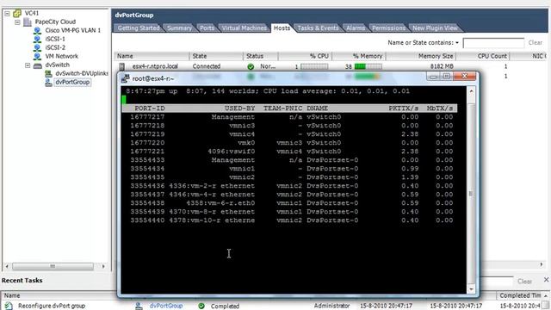
Task: Click the terminal scrollbar up arrow
Action: (471, 91)
